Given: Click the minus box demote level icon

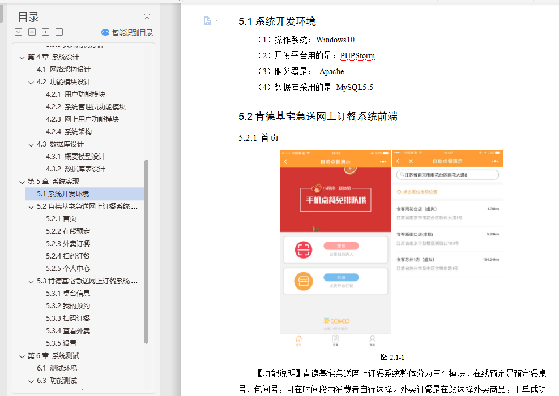Looking at the screenshot, I should click(x=59, y=32).
